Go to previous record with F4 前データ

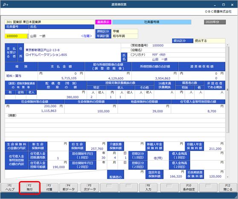click(69, 188)
